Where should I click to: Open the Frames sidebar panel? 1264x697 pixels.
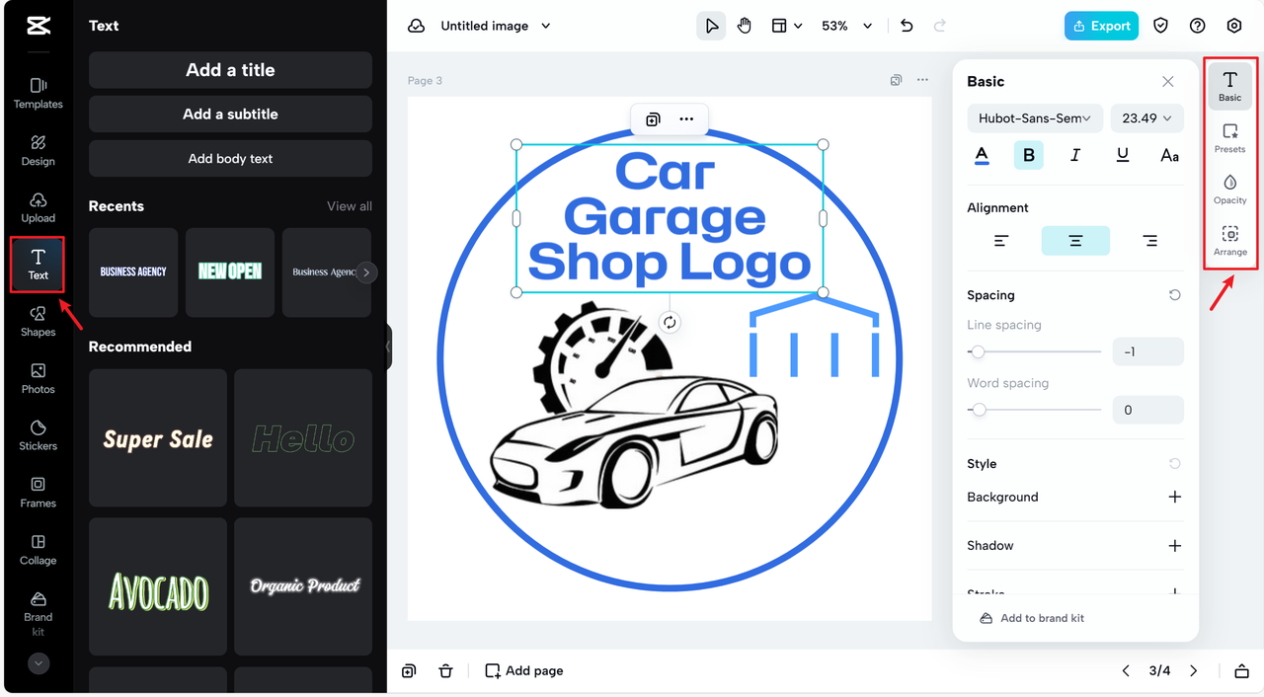click(x=38, y=493)
